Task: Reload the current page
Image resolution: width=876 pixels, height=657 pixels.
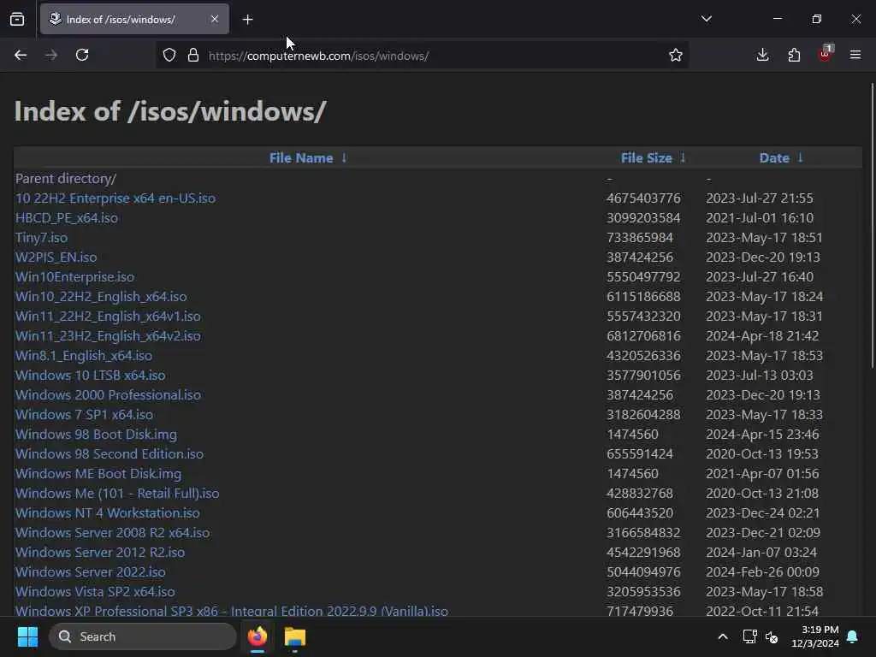Action: 82,55
